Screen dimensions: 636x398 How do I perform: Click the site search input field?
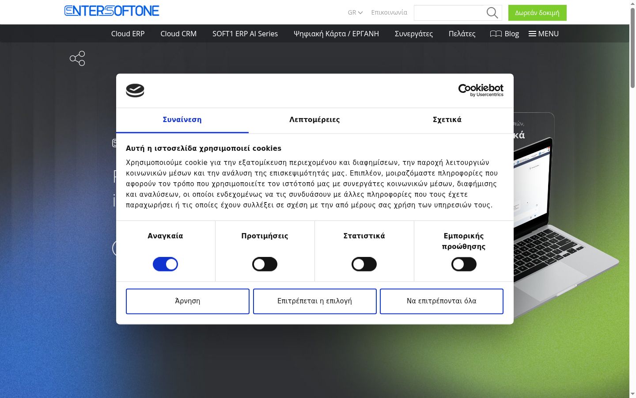(x=449, y=13)
